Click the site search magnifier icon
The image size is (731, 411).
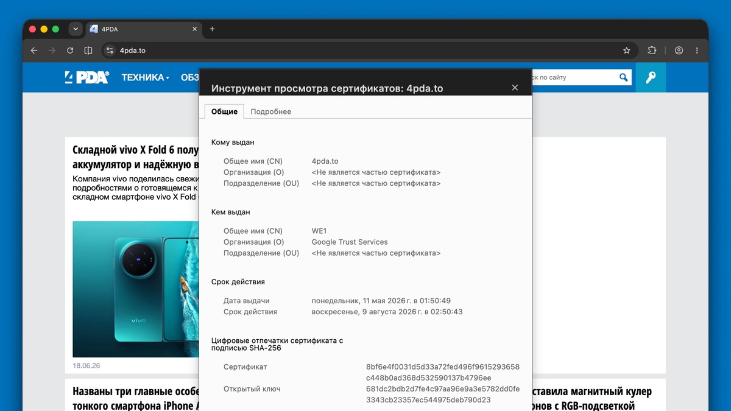[x=624, y=77]
